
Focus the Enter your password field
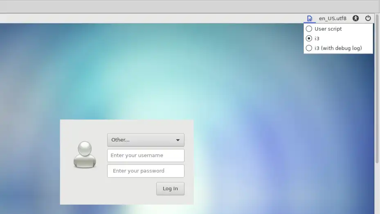pos(146,171)
